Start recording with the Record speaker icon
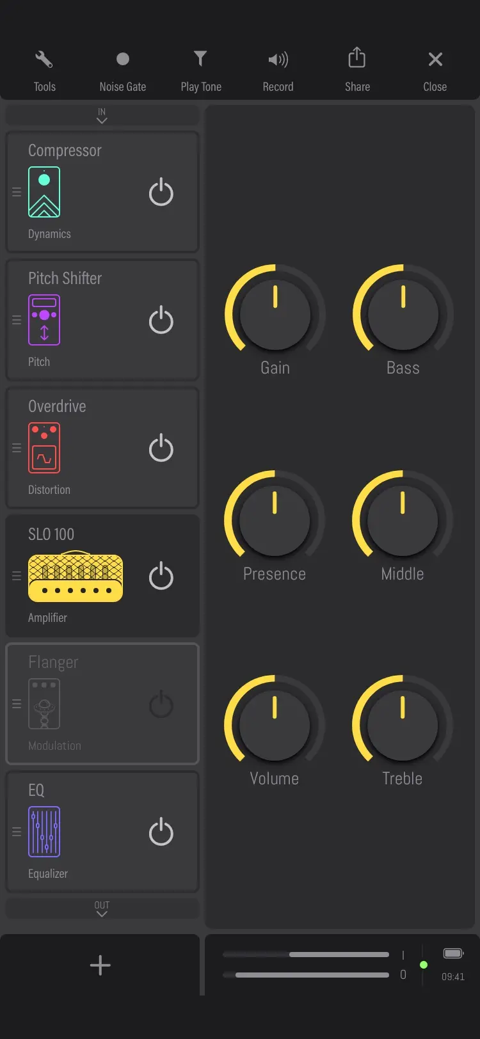The image size is (480, 1039). coord(278,59)
